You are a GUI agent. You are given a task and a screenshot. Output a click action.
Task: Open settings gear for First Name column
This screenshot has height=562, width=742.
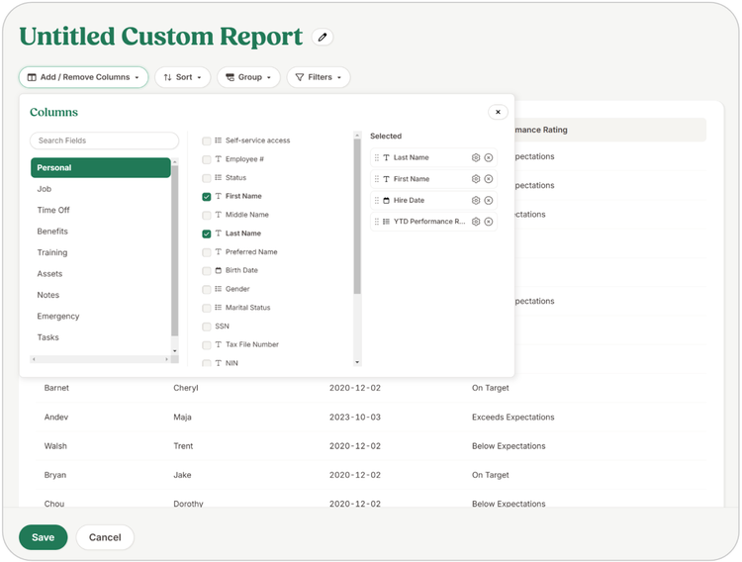point(476,179)
